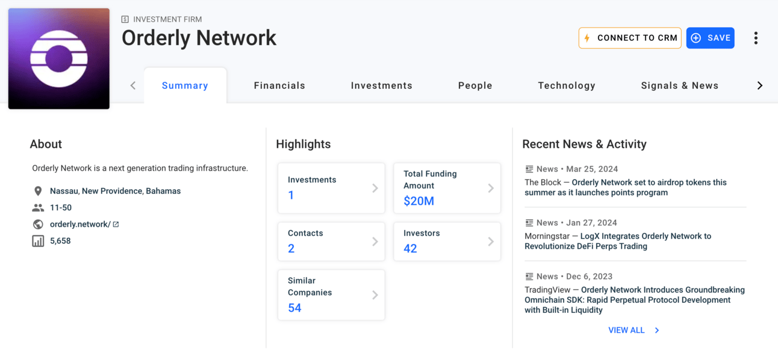Click the 11-50 employee count

click(x=61, y=208)
